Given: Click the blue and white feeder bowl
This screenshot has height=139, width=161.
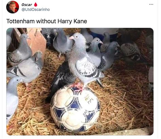Looking at the screenshot, I should (x=104, y=33).
